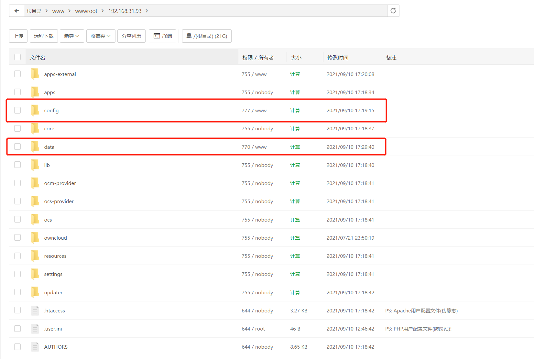Viewport: 534px width, 359px height.
Task: Refresh the file list
Action: [393, 11]
